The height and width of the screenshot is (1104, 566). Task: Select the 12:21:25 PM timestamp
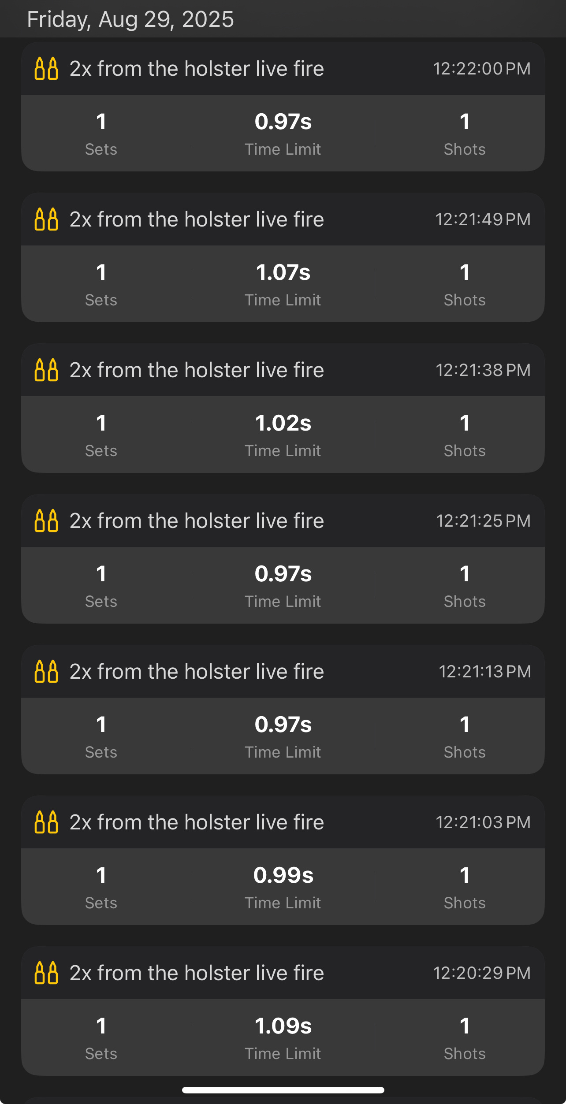pyautogui.click(x=483, y=521)
